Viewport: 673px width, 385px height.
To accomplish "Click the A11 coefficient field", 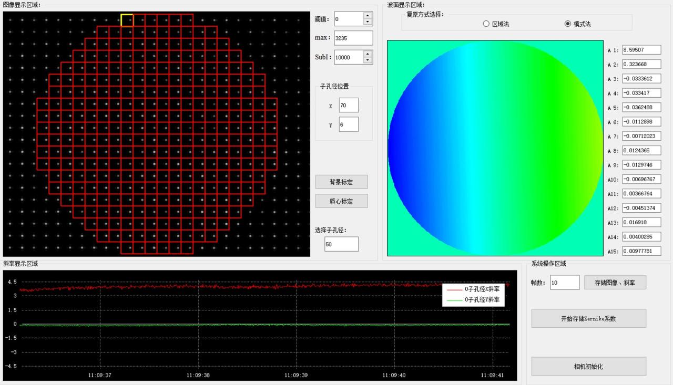I will click(641, 193).
